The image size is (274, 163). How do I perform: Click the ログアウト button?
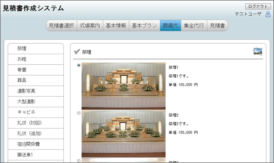[258, 6]
